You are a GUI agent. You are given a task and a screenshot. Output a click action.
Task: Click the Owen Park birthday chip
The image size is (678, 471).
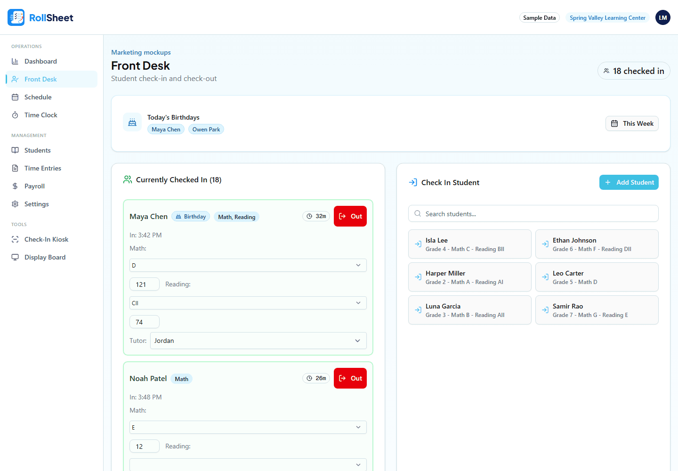(x=206, y=129)
